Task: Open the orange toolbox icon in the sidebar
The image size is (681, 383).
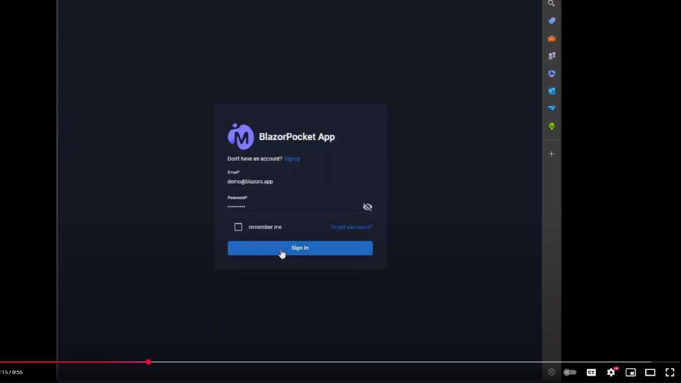Action: point(552,39)
